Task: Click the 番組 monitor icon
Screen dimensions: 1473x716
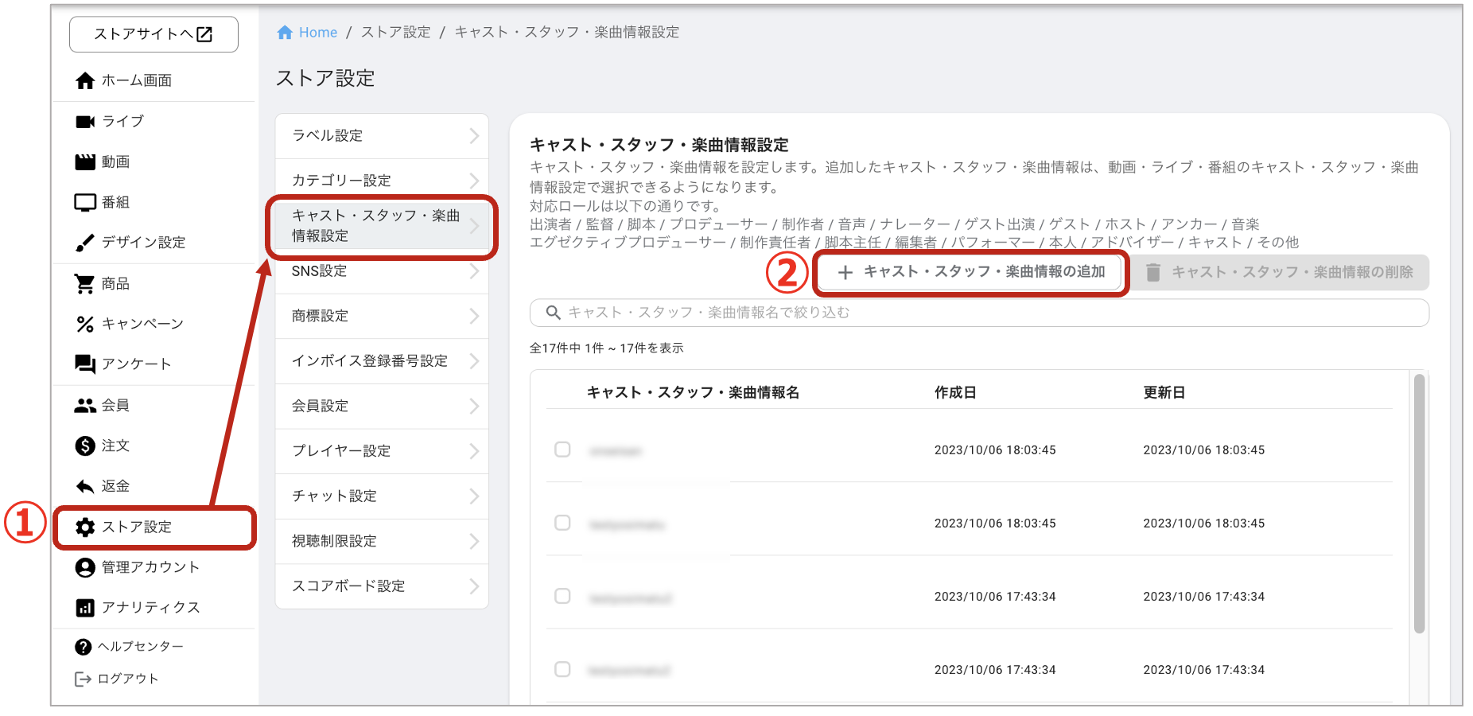Action: coord(85,202)
